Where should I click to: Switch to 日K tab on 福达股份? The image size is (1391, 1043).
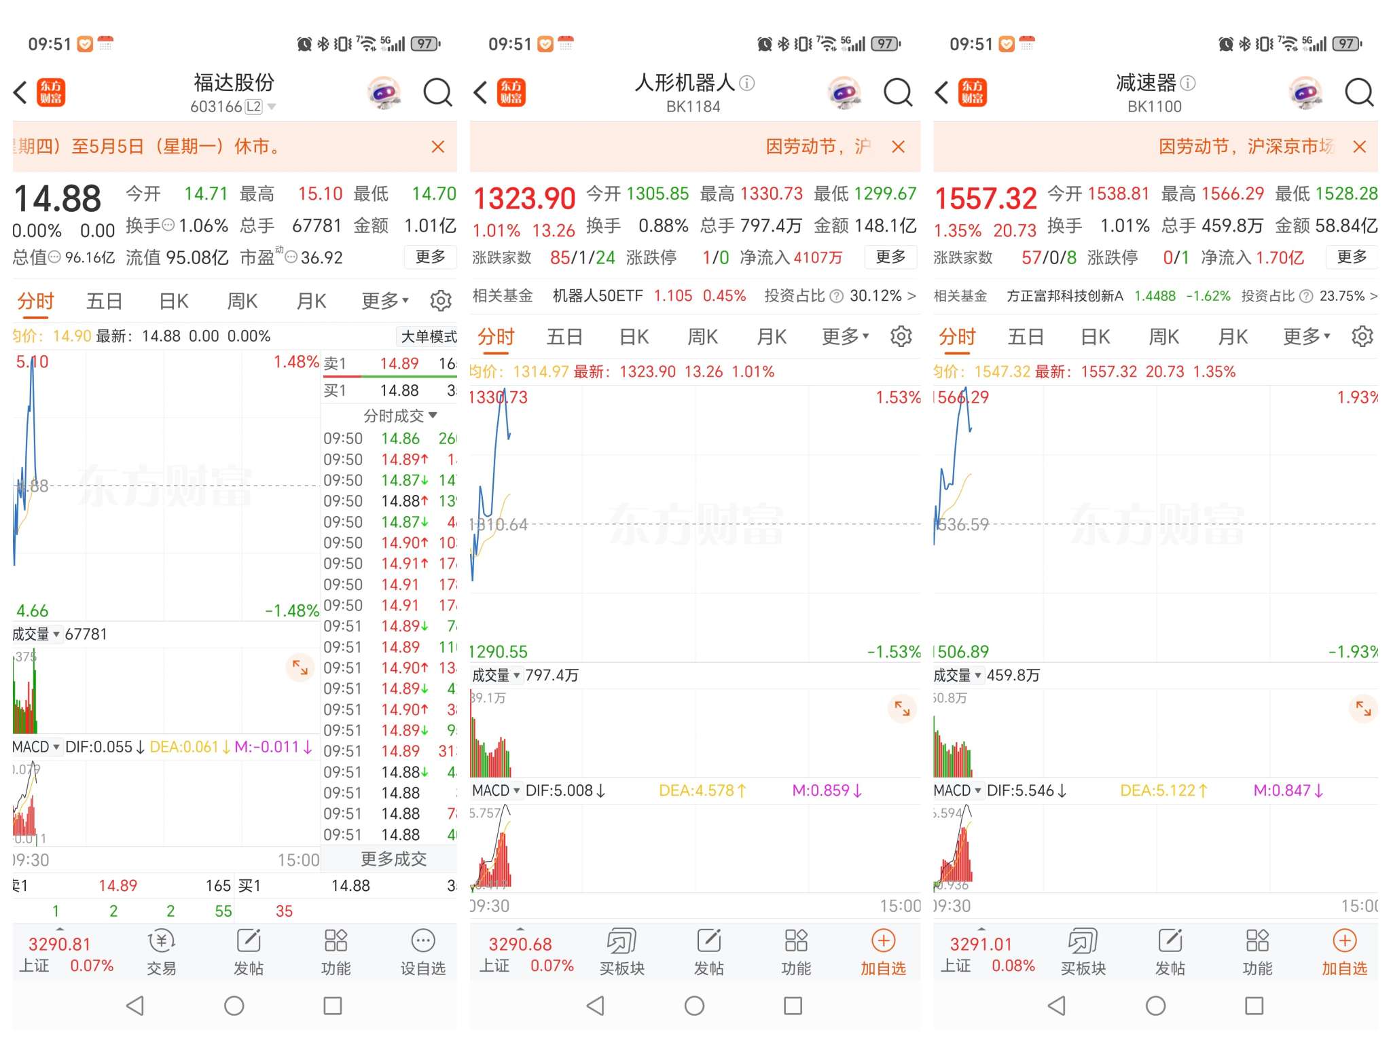coord(173,301)
